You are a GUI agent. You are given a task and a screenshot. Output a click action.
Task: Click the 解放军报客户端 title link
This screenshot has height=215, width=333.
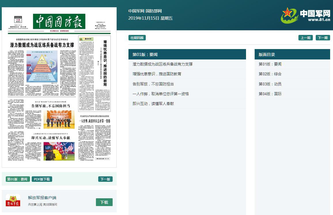[x=42, y=198]
